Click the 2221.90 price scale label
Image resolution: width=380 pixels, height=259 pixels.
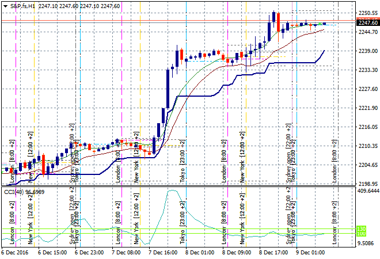[x=367, y=108]
